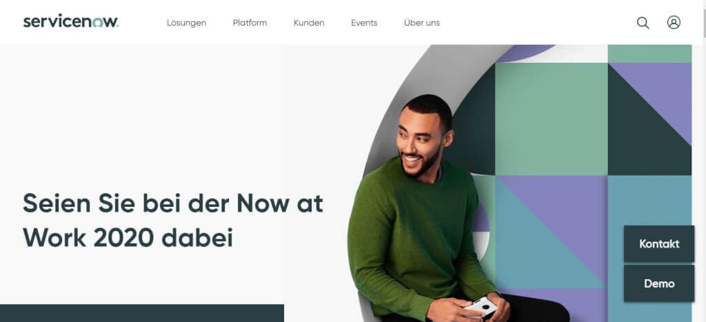706x322 pixels.
Task: Open the search magnifier icon
Action: pyautogui.click(x=643, y=23)
